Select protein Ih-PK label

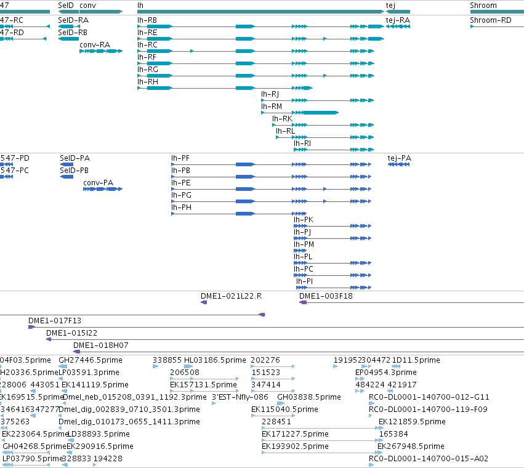(x=304, y=220)
